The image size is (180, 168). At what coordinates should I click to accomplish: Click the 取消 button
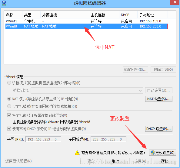coord(116,161)
